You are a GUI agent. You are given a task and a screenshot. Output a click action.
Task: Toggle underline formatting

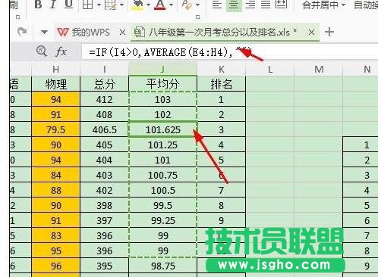tap(68, 5)
